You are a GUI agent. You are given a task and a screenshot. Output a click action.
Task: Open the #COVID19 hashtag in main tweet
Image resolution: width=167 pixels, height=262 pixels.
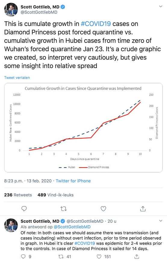coord(96,24)
